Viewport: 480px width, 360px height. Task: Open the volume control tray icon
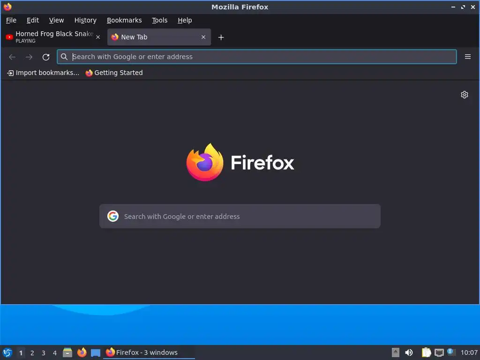409,352
